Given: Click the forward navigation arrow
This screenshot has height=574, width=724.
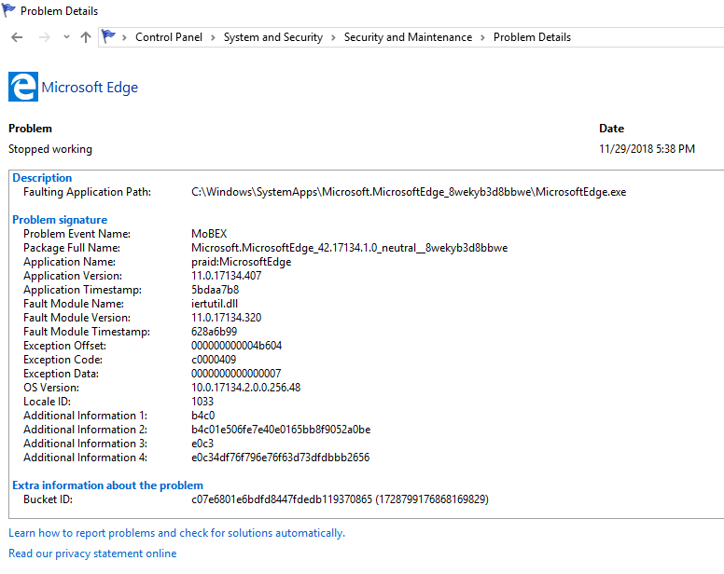Looking at the screenshot, I should coord(45,37).
